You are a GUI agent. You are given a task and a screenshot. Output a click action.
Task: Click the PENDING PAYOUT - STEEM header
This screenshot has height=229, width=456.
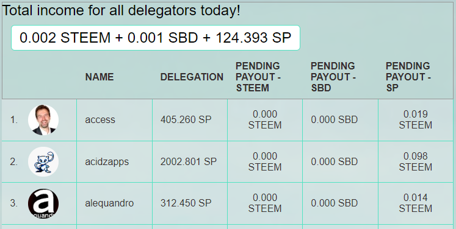258,77
